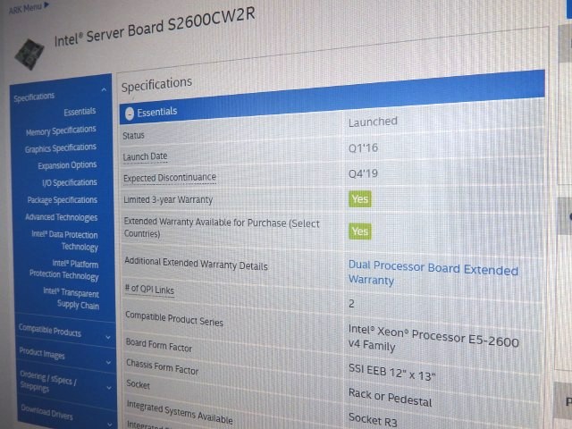Click the Chassis Form Factor label
This screenshot has height=429, width=572.
click(163, 366)
